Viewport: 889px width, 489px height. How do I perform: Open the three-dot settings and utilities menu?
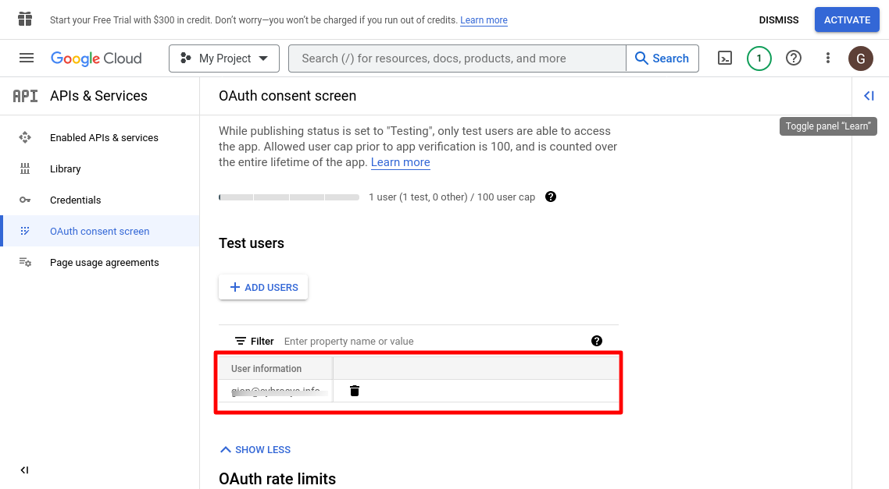pos(828,58)
